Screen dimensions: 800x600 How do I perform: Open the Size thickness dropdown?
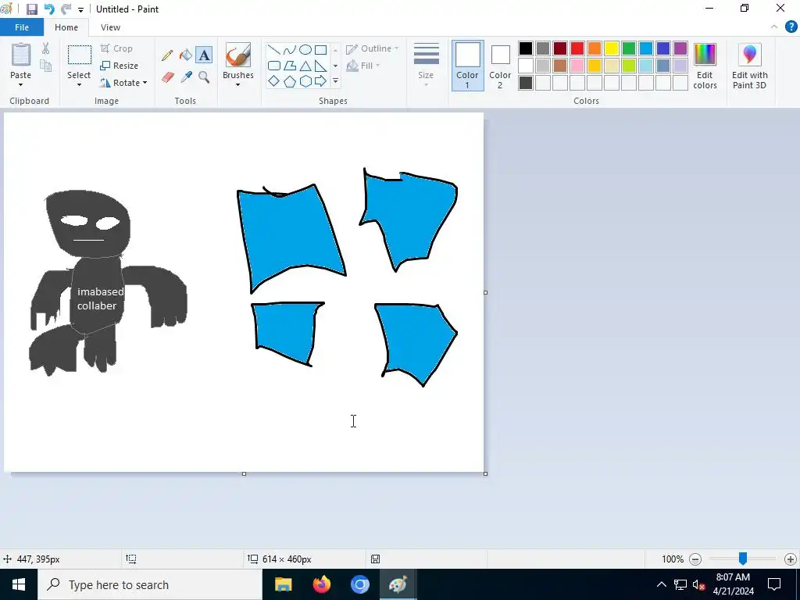[x=426, y=66]
